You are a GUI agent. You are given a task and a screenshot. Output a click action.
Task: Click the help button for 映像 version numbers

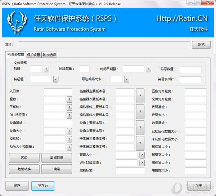(140, 128)
